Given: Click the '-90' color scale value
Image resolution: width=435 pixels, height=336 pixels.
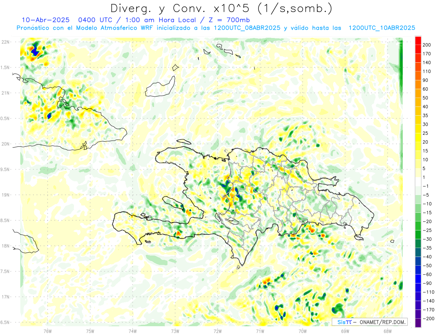Looking at the screenshot, I should click(427, 283).
